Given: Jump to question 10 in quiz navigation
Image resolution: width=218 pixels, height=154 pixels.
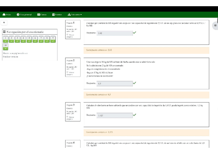Looking at the screenshot, I should [x=6, y=47].
